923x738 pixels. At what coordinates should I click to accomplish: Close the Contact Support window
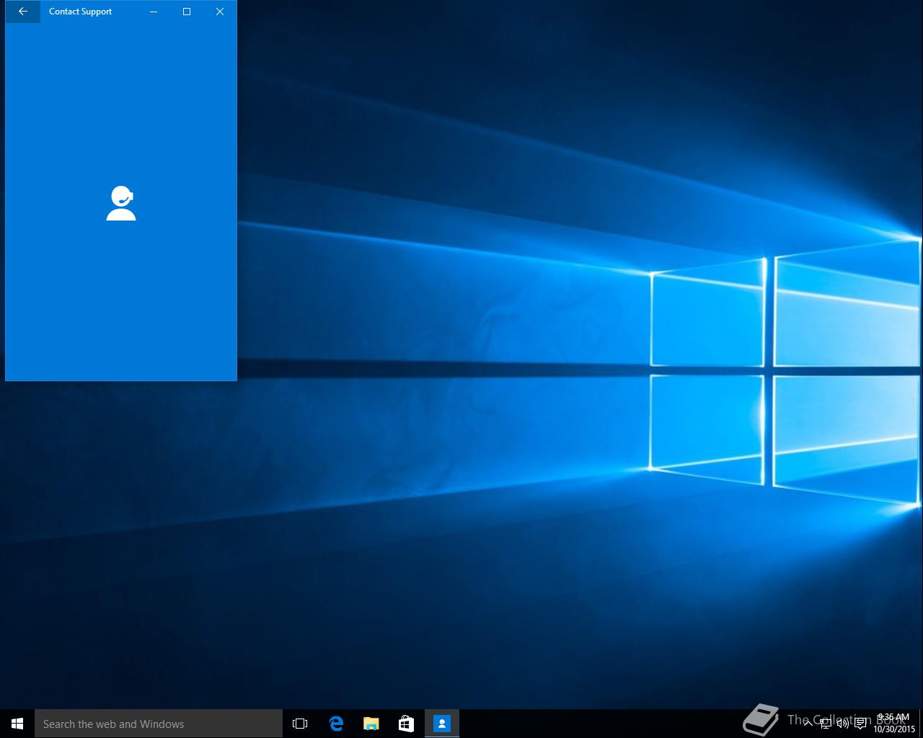220,12
